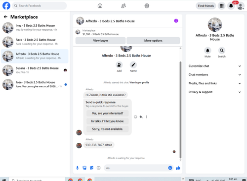
Task: Expand Media, files and links section
Action: click(x=215, y=83)
